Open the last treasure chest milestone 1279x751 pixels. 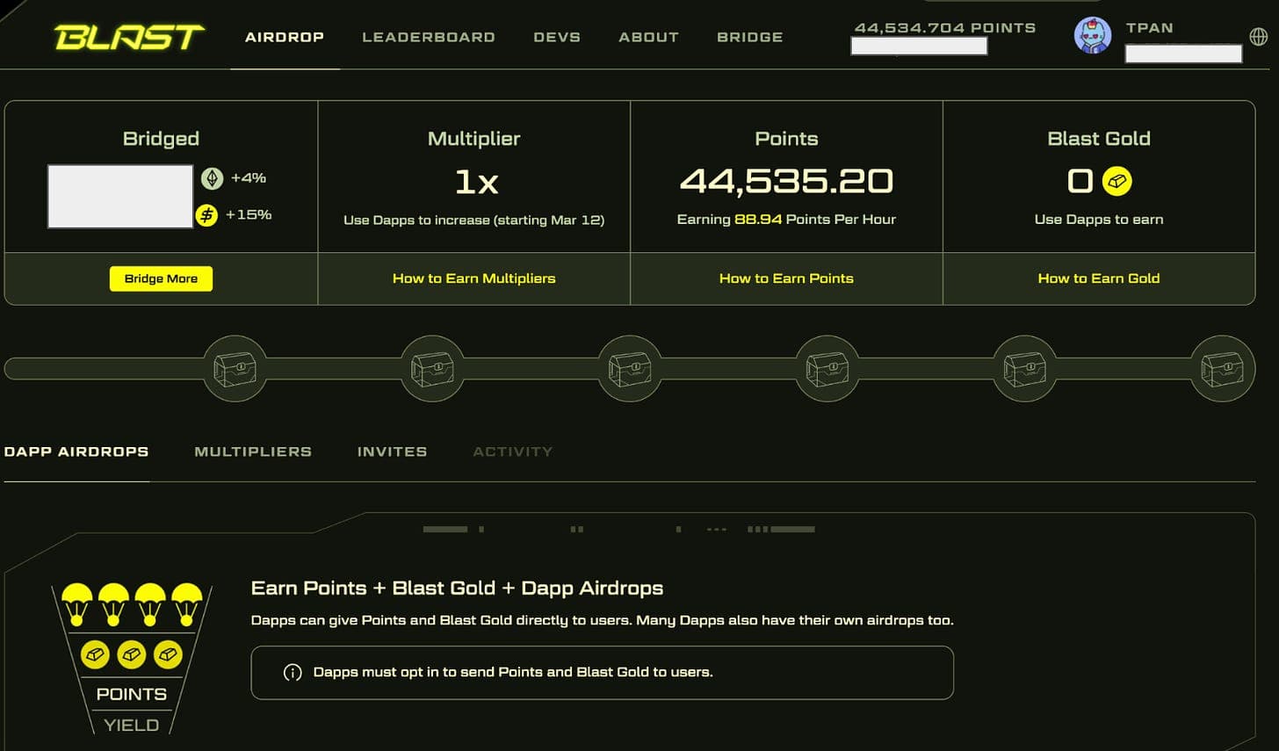point(1222,368)
